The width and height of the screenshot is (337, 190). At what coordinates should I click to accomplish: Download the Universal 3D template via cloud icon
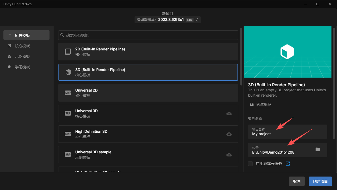(x=229, y=113)
